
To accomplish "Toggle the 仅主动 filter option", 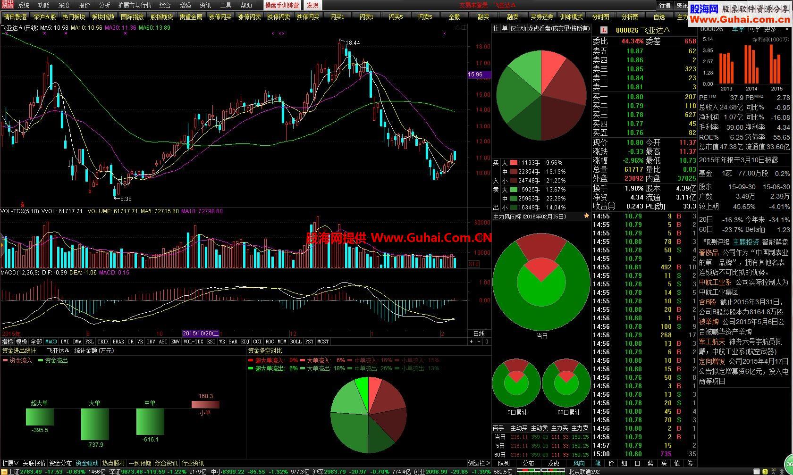I will (518, 28).
